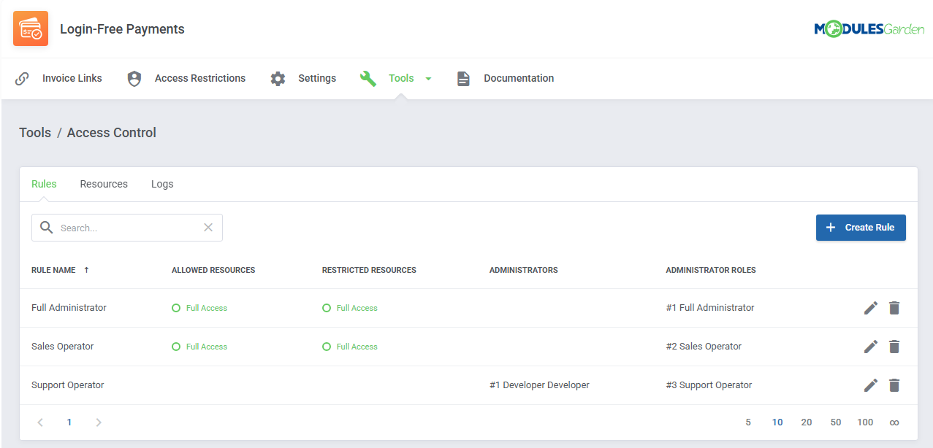This screenshot has height=448, width=933.
Task: Click the Create Rule button
Action: [861, 228]
